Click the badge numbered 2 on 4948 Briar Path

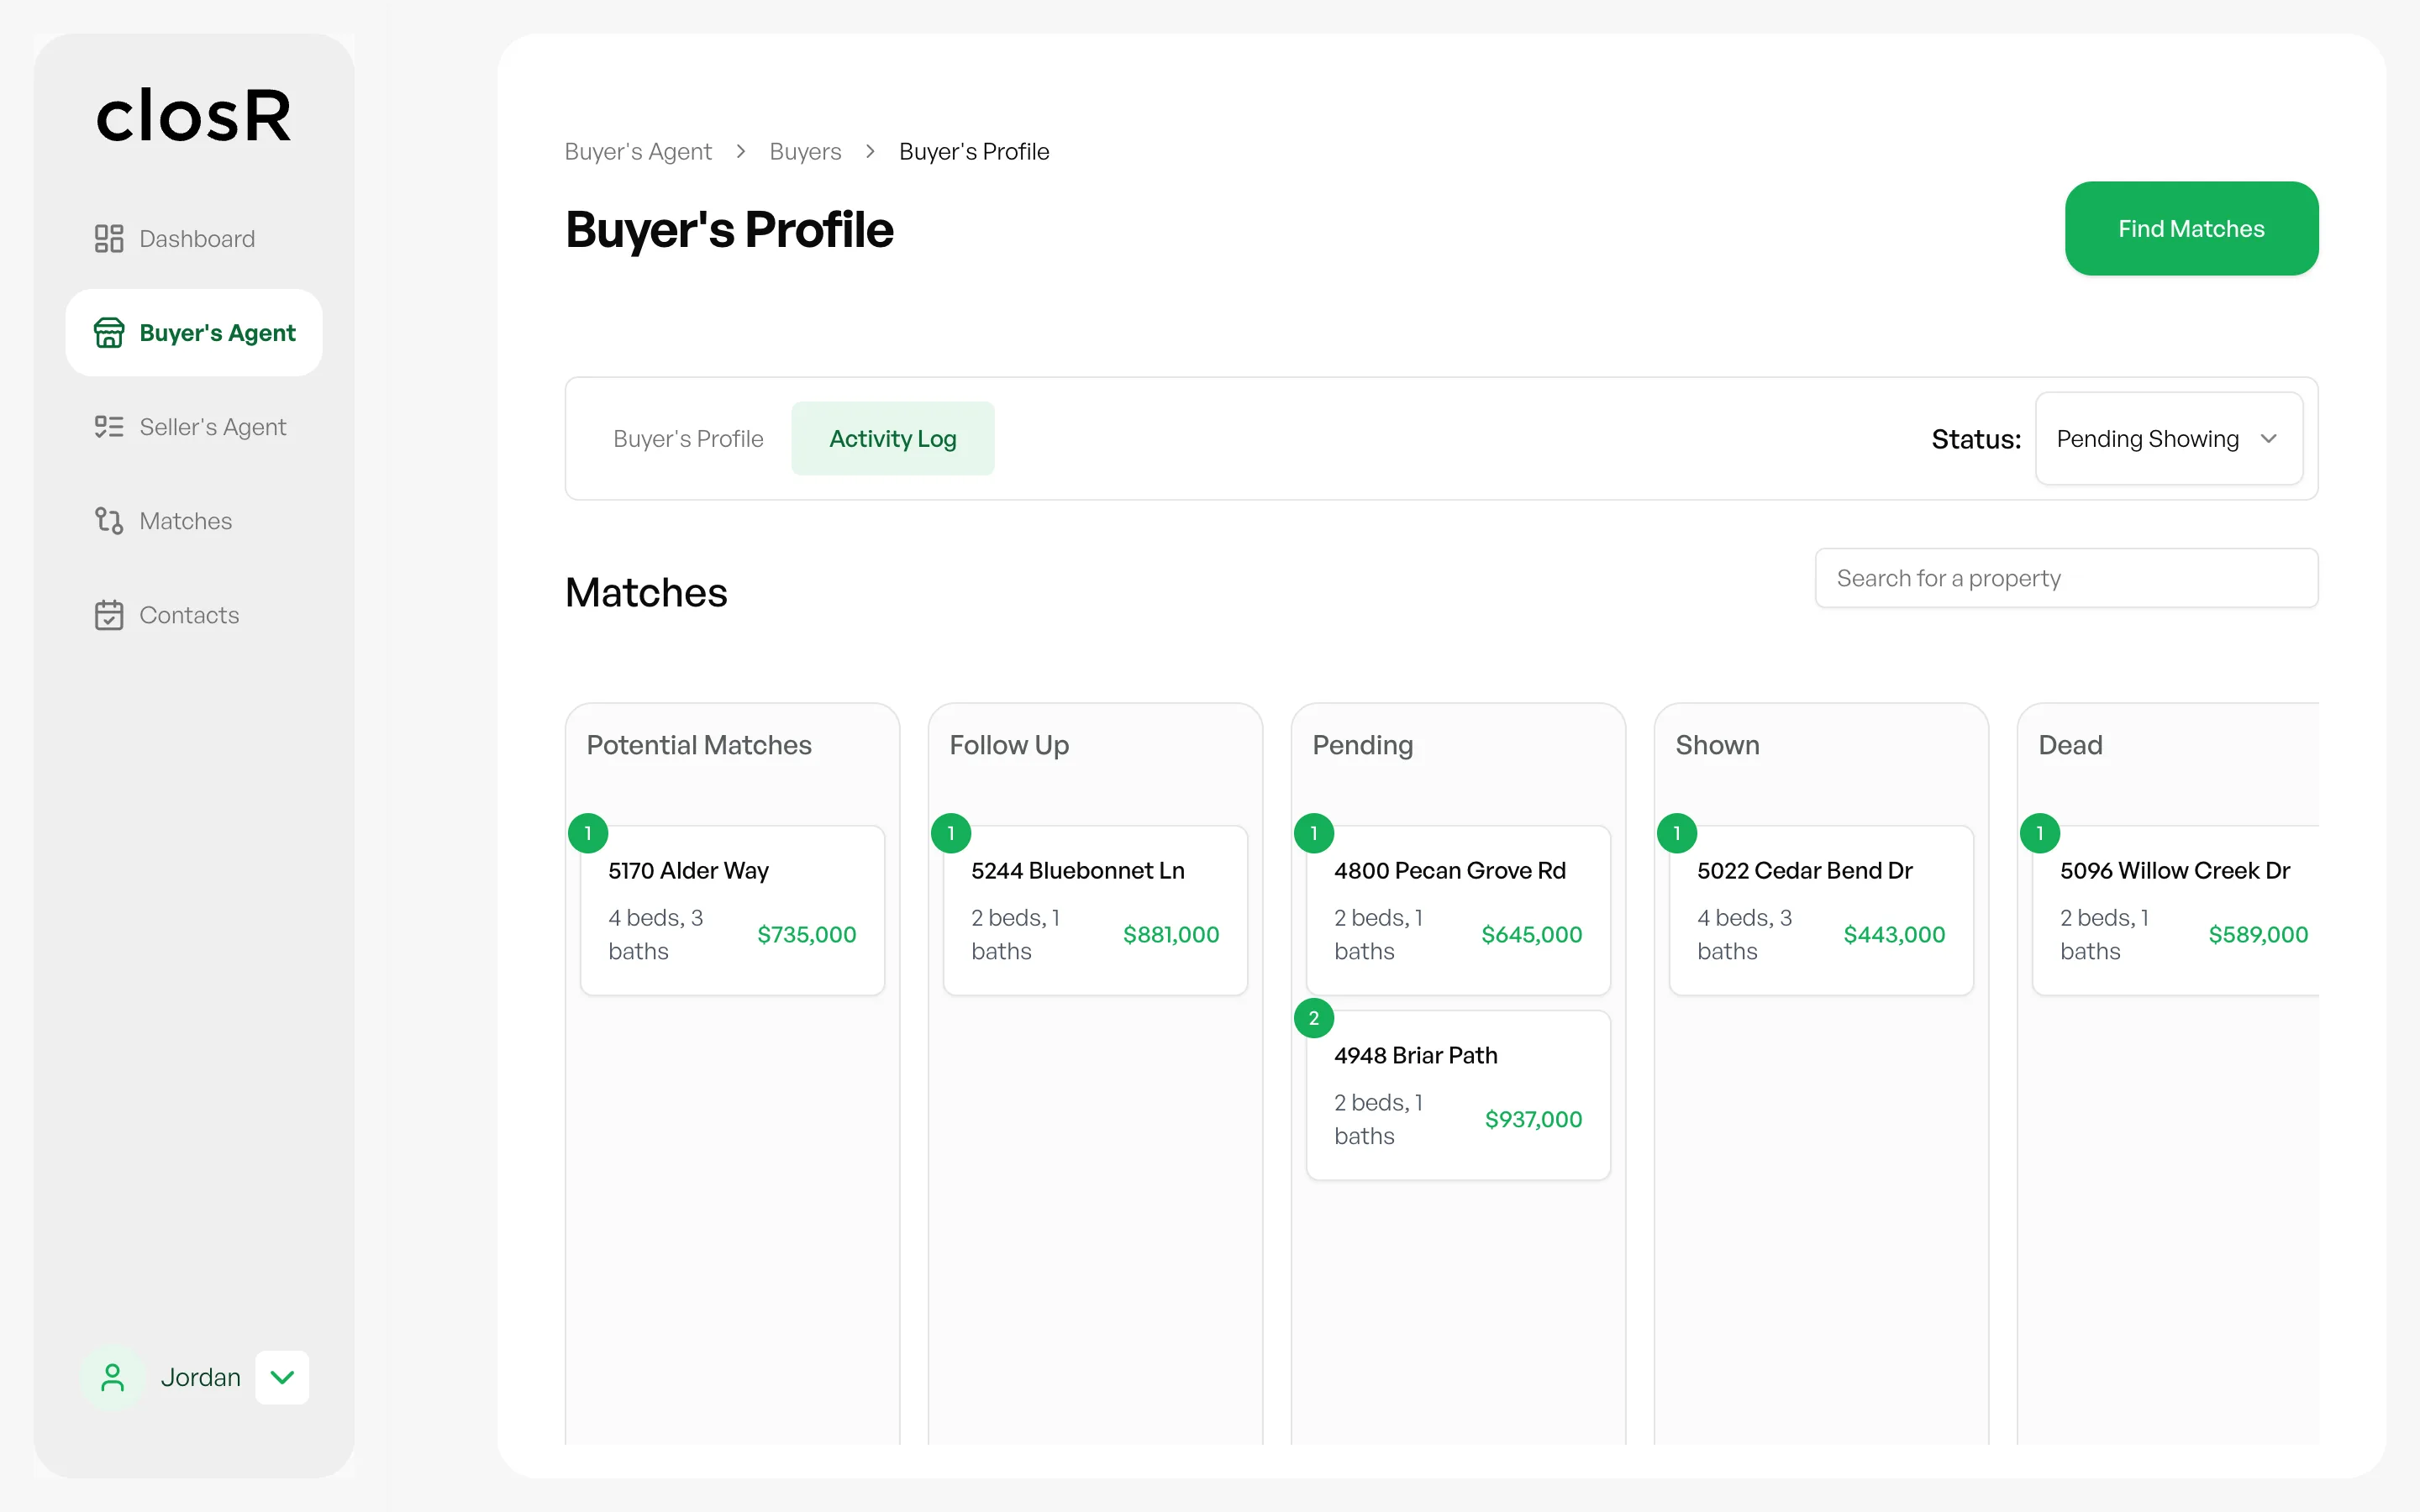[1314, 1018]
